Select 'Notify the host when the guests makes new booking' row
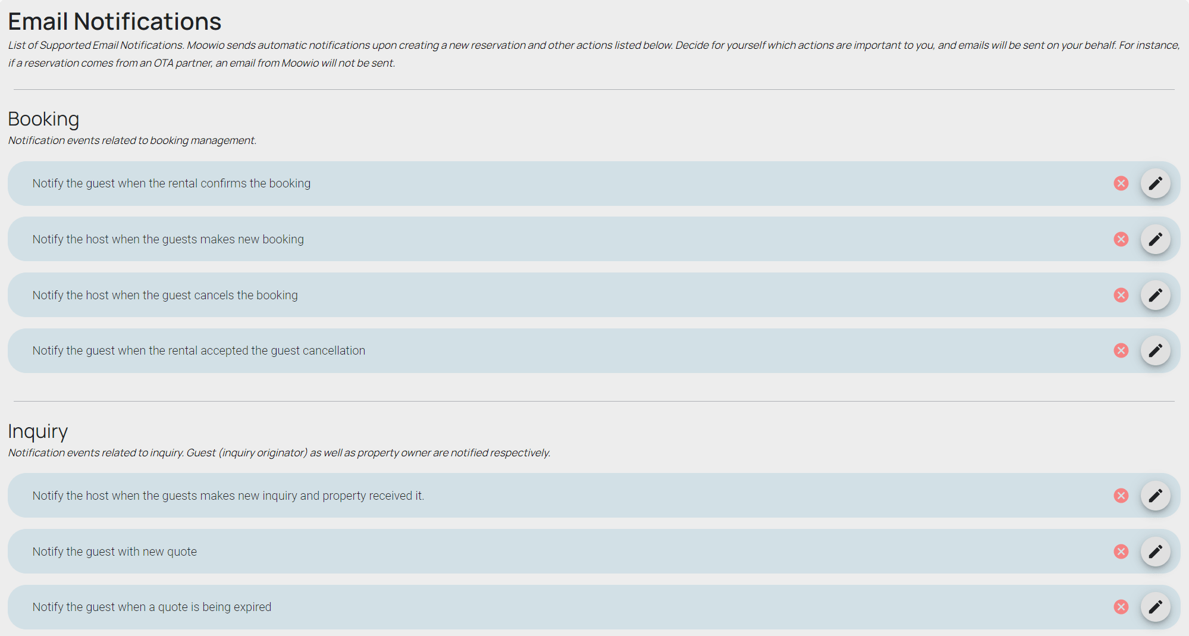The image size is (1189, 636). tap(168, 239)
